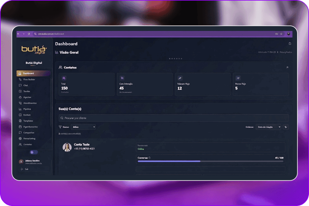Click the Sair logout button
Image resolution: width=309 pixels, height=206 pixels.
[26, 169]
